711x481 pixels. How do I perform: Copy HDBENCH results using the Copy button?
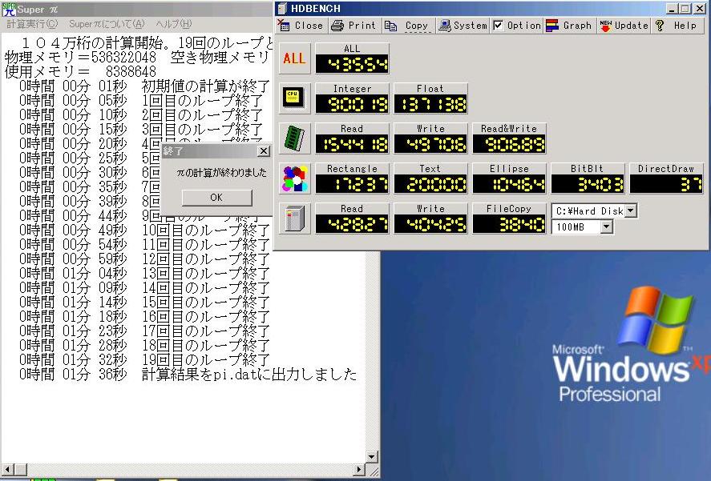[x=408, y=26]
